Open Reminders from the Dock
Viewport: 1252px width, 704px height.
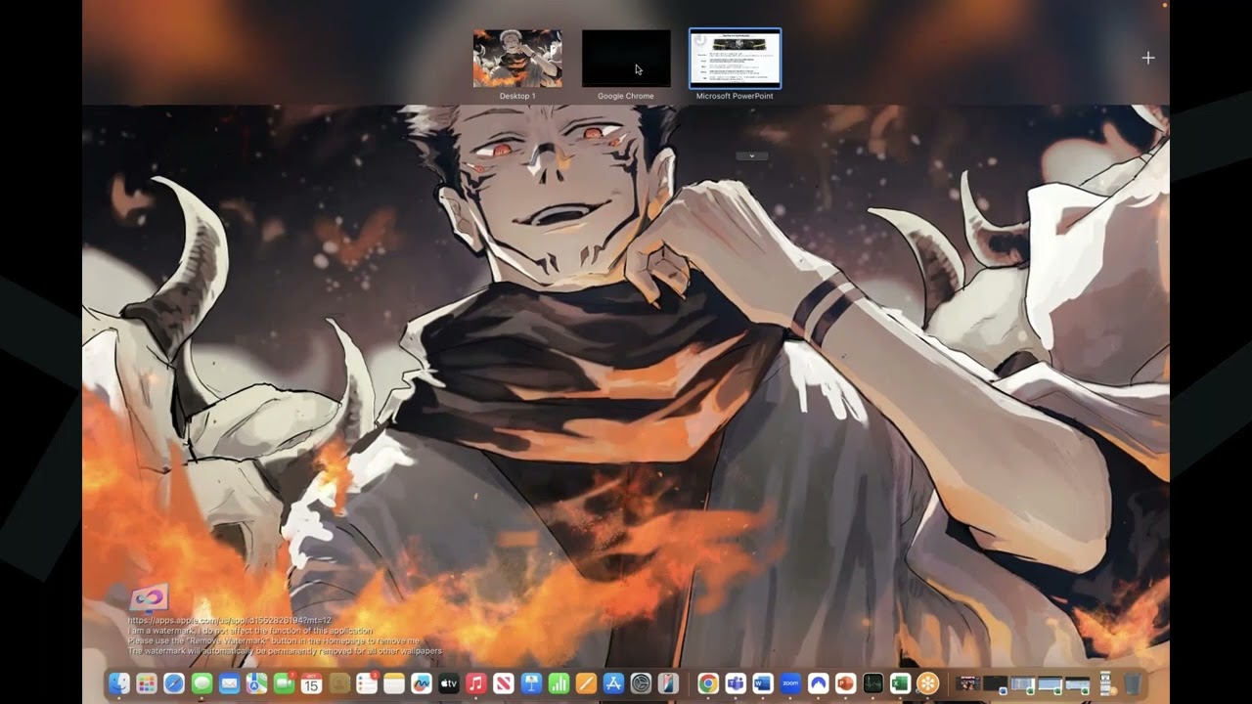367,683
